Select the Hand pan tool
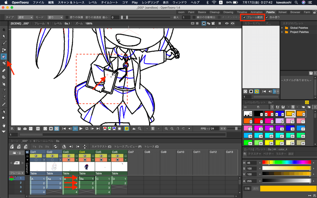 (x=4, y=125)
